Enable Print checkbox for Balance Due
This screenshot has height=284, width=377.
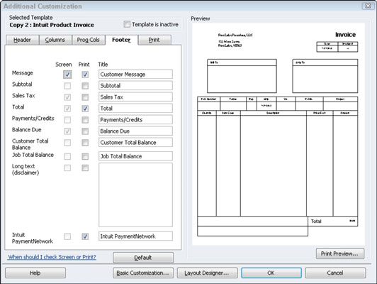85,131
